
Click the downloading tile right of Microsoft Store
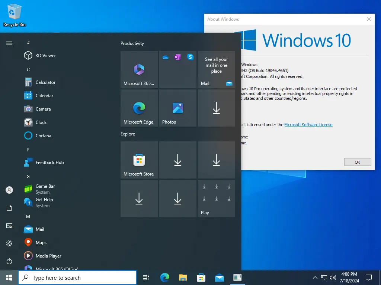click(177, 160)
